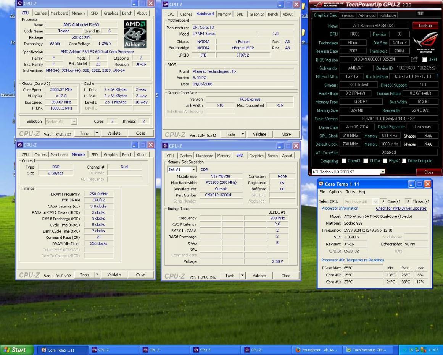Open the Sensors tab in GPU-Z
This screenshot has height=355, width=443.
coord(348,16)
